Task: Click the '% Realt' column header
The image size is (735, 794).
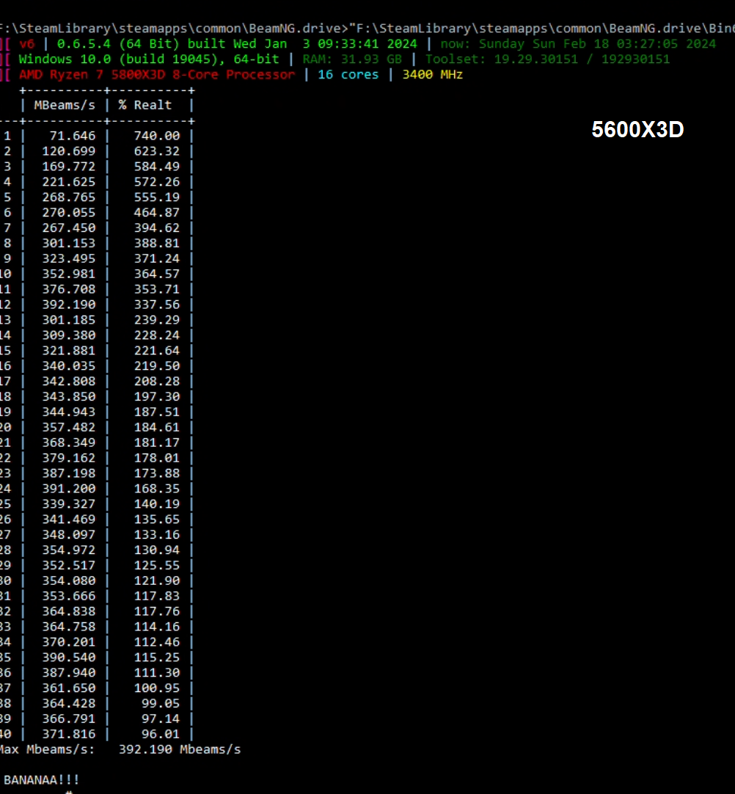Action: [x=145, y=106]
